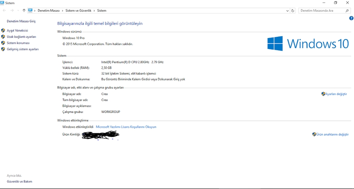Open Denetim Masası Giriş link

tap(21, 21)
